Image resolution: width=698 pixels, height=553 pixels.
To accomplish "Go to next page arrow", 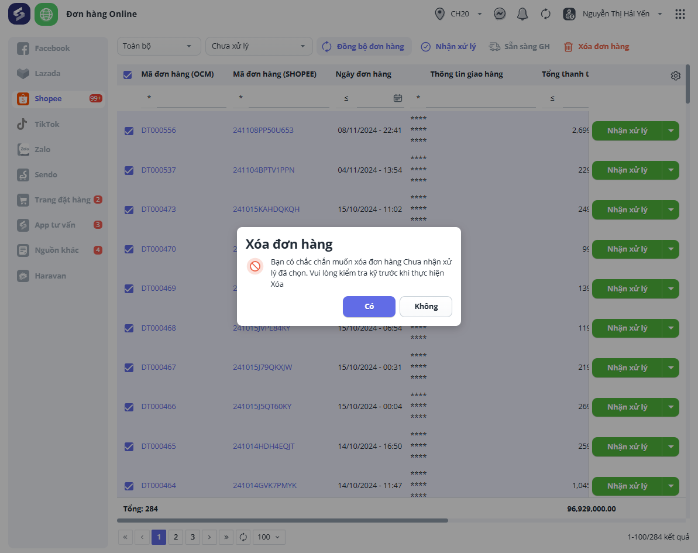I will (x=209, y=537).
